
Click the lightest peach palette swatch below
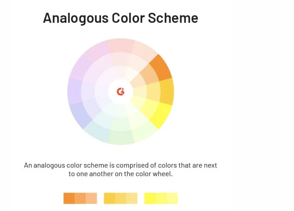(x=91, y=198)
